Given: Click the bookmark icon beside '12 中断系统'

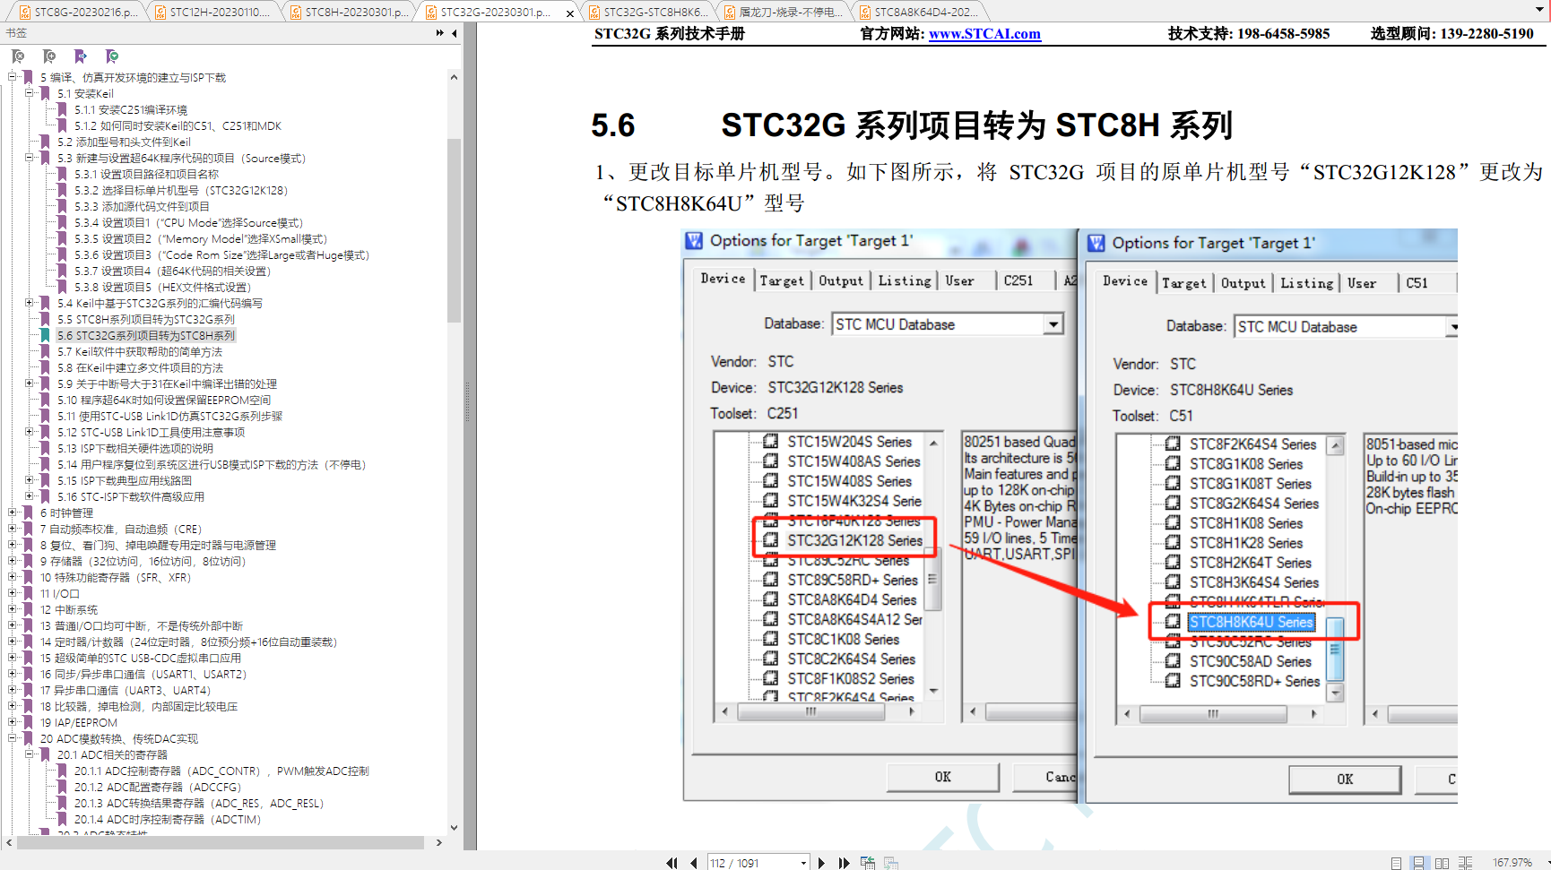Looking at the screenshot, I should 29,610.
